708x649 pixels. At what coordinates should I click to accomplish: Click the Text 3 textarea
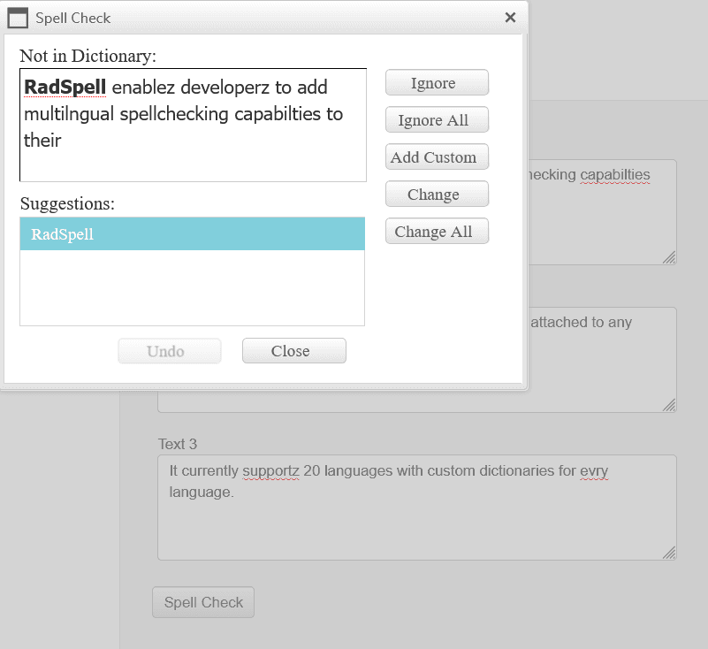click(417, 508)
